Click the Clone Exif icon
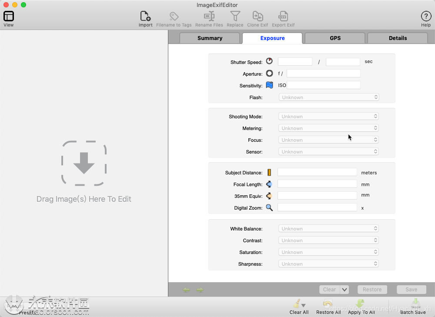 [258, 16]
